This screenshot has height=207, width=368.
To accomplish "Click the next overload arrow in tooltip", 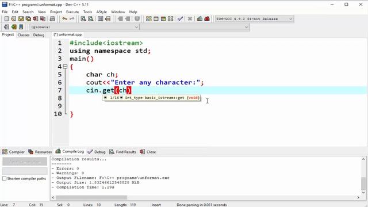I will click(121, 98).
